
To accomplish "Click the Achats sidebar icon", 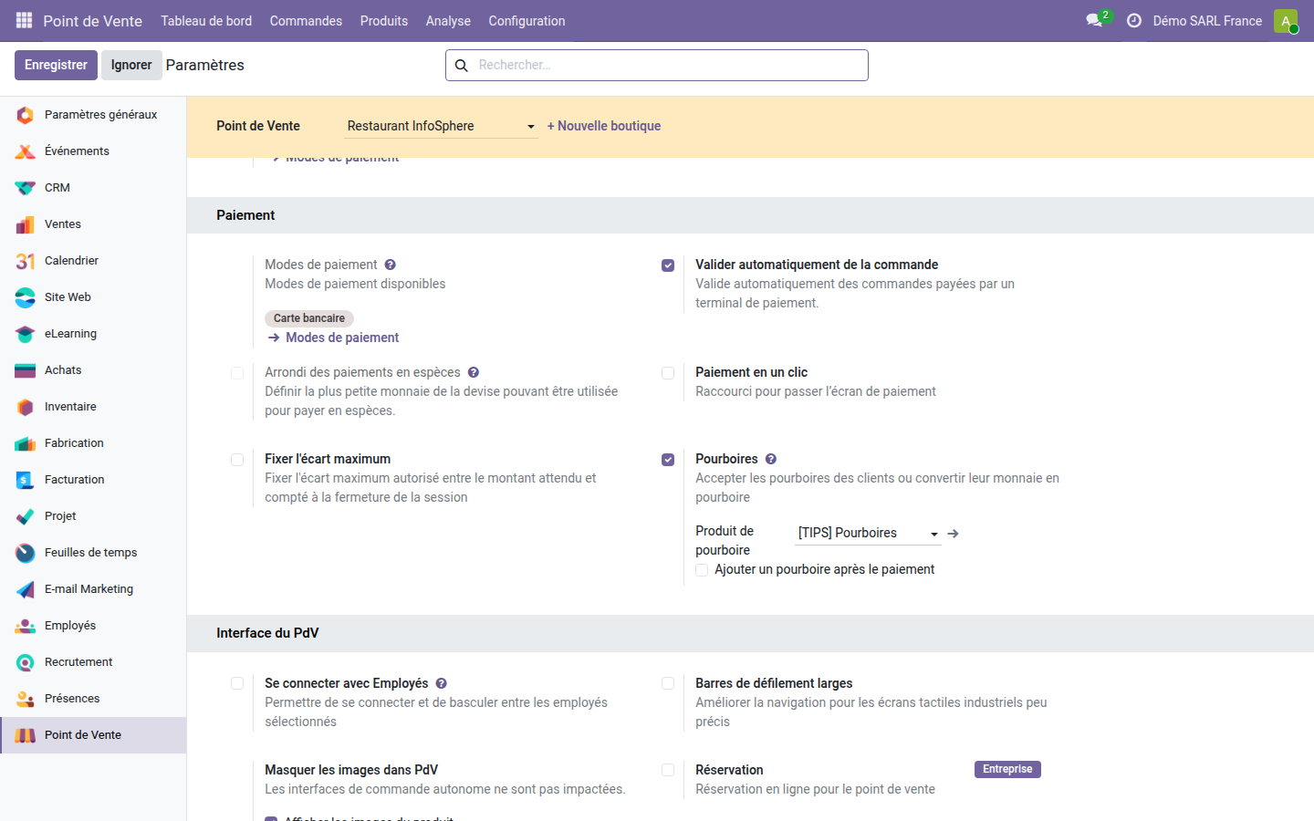I will [26, 370].
